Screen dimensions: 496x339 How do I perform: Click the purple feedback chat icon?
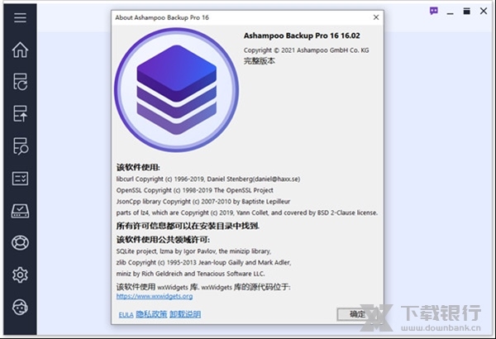pos(434,12)
